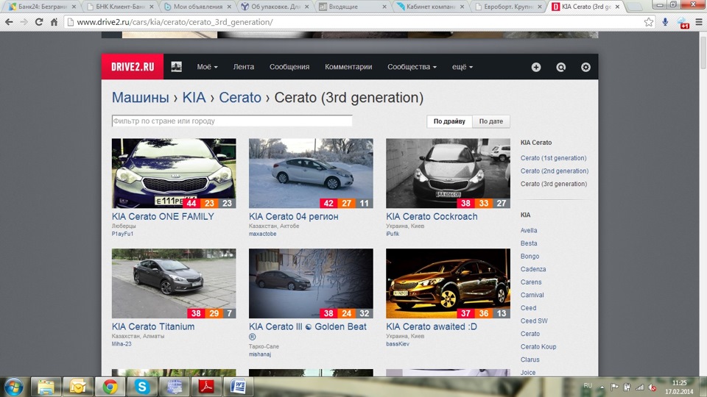The image size is (707, 397).
Task: Open Cerato Koup in KIA model list
Action: coord(538,346)
